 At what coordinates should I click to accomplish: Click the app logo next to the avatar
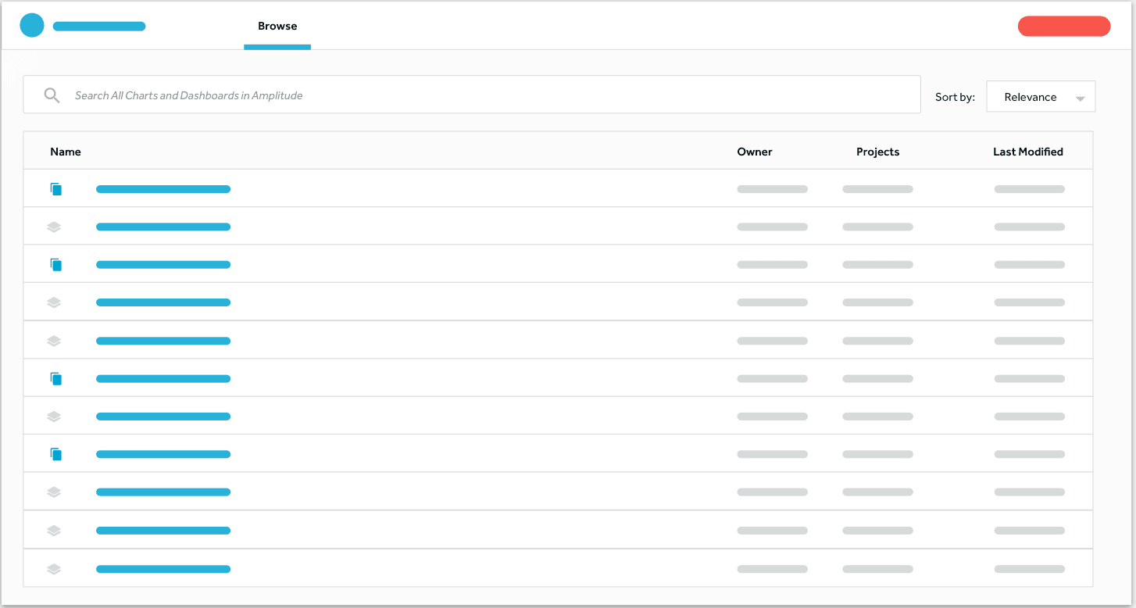point(99,26)
